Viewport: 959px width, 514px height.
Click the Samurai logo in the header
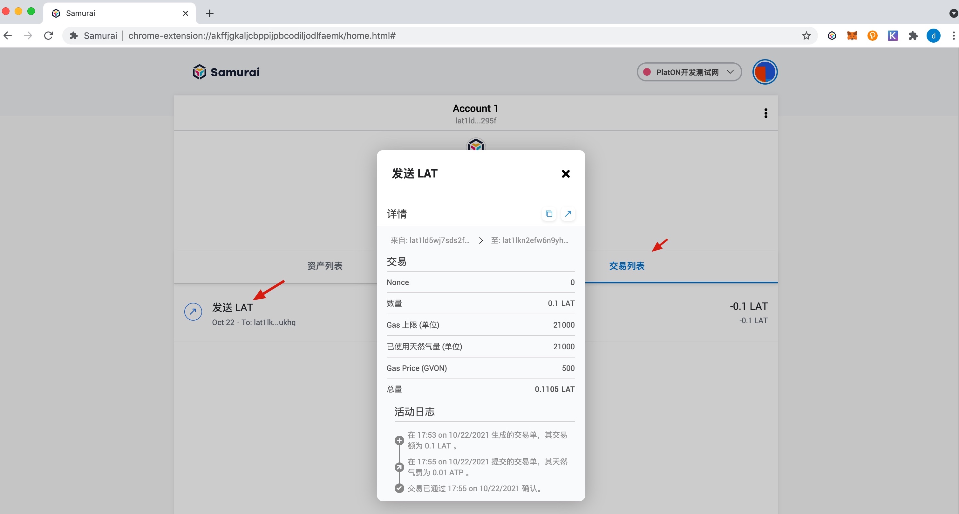[226, 72]
